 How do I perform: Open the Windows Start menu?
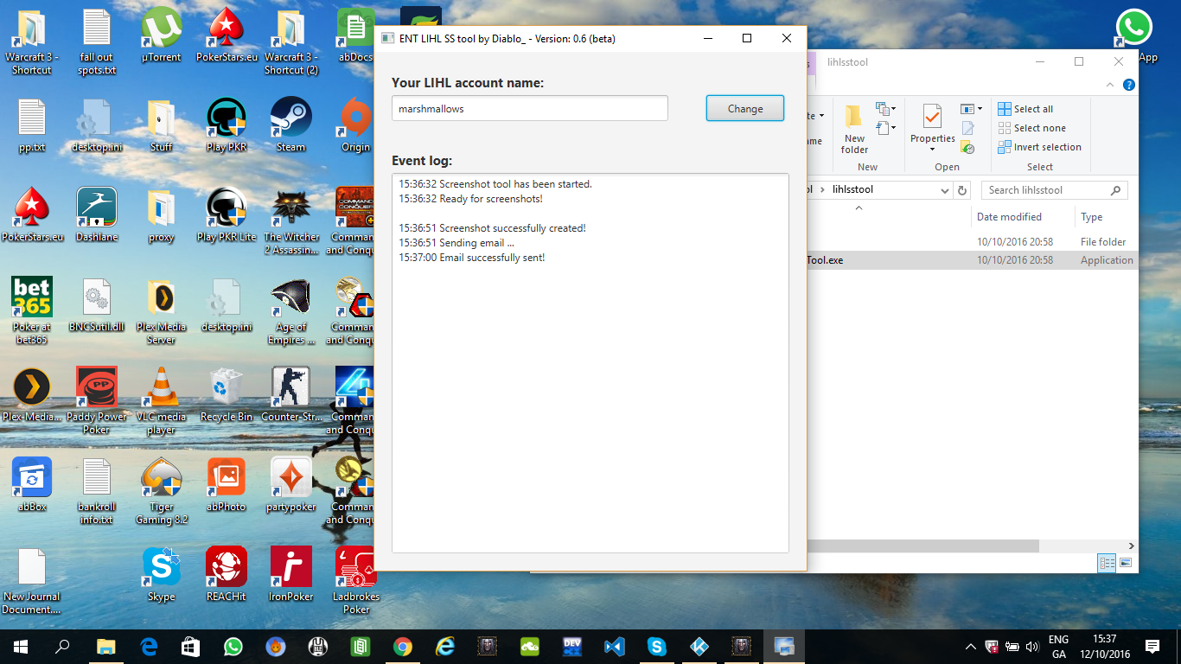click(x=20, y=646)
